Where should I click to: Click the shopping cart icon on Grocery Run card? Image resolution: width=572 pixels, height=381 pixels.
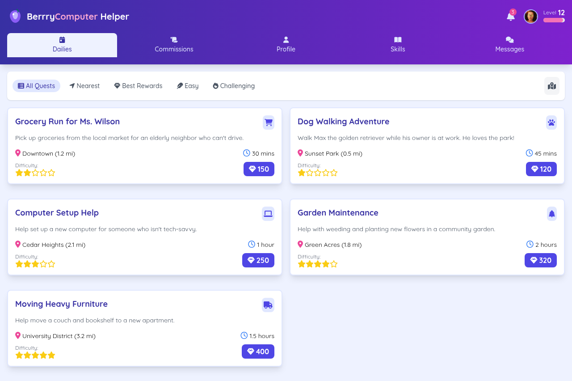(268, 122)
